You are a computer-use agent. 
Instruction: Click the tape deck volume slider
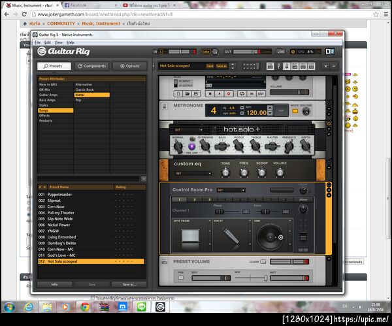click(289, 92)
